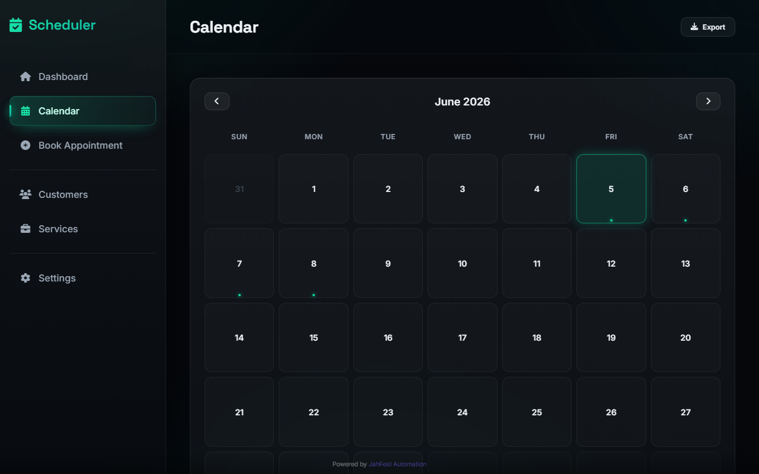Select June 26 on the calendar

pos(611,412)
